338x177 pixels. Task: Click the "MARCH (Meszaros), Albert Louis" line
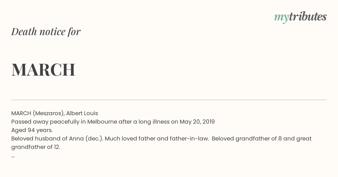pyautogui.click(x=55, y=114)
